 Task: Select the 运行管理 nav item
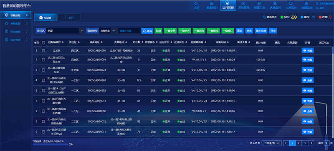[228, 5]
